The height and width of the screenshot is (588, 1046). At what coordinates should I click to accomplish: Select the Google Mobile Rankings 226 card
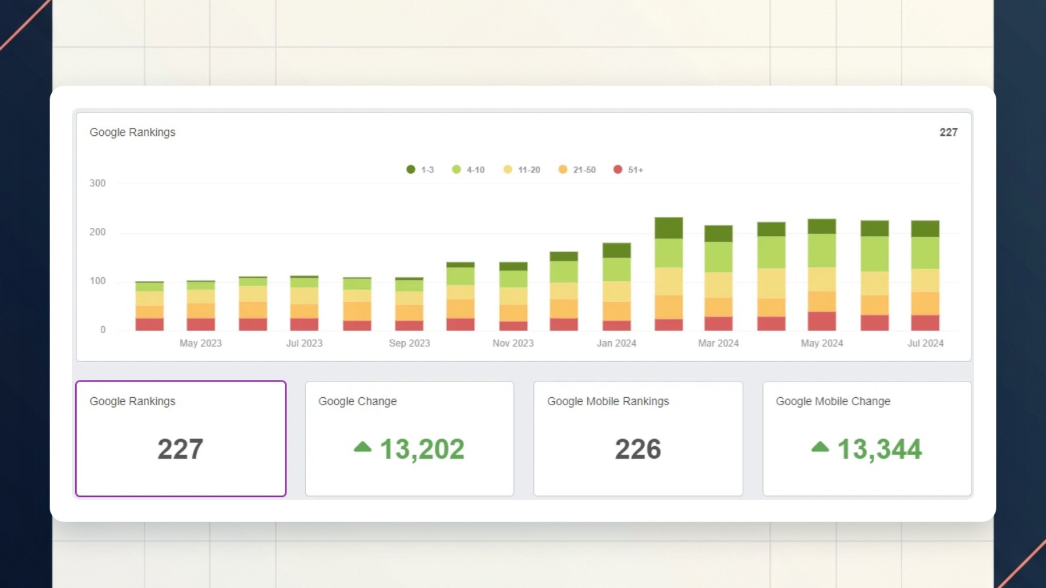point(638,438)
